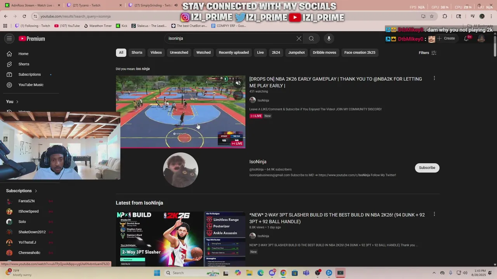This screenshot has width=497, height=279.
Task: Open the search Filters panel
Action: pyautogui.click(x=427, y=53)
